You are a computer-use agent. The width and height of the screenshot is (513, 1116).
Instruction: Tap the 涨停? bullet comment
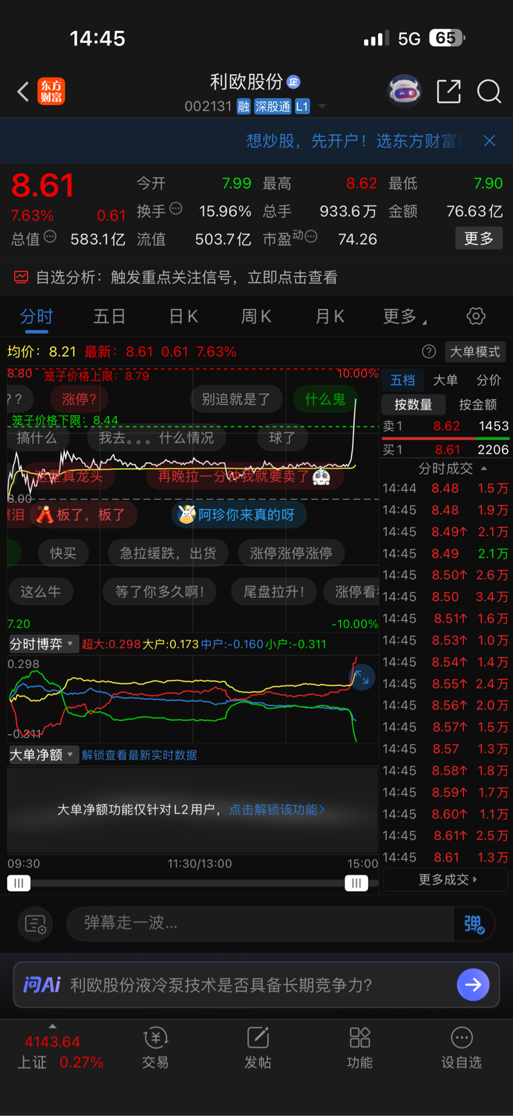pos(79,399)
